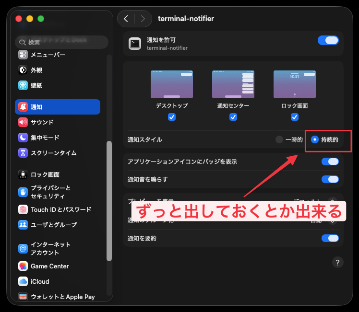Select the iCloud icon in sidebar
Image resolution: width=359 pixels, height=312 pixels.
tap(23, 281)
